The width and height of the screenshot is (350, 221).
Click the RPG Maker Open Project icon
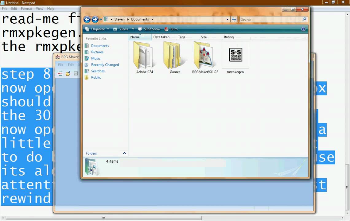[x=68, y=73]
